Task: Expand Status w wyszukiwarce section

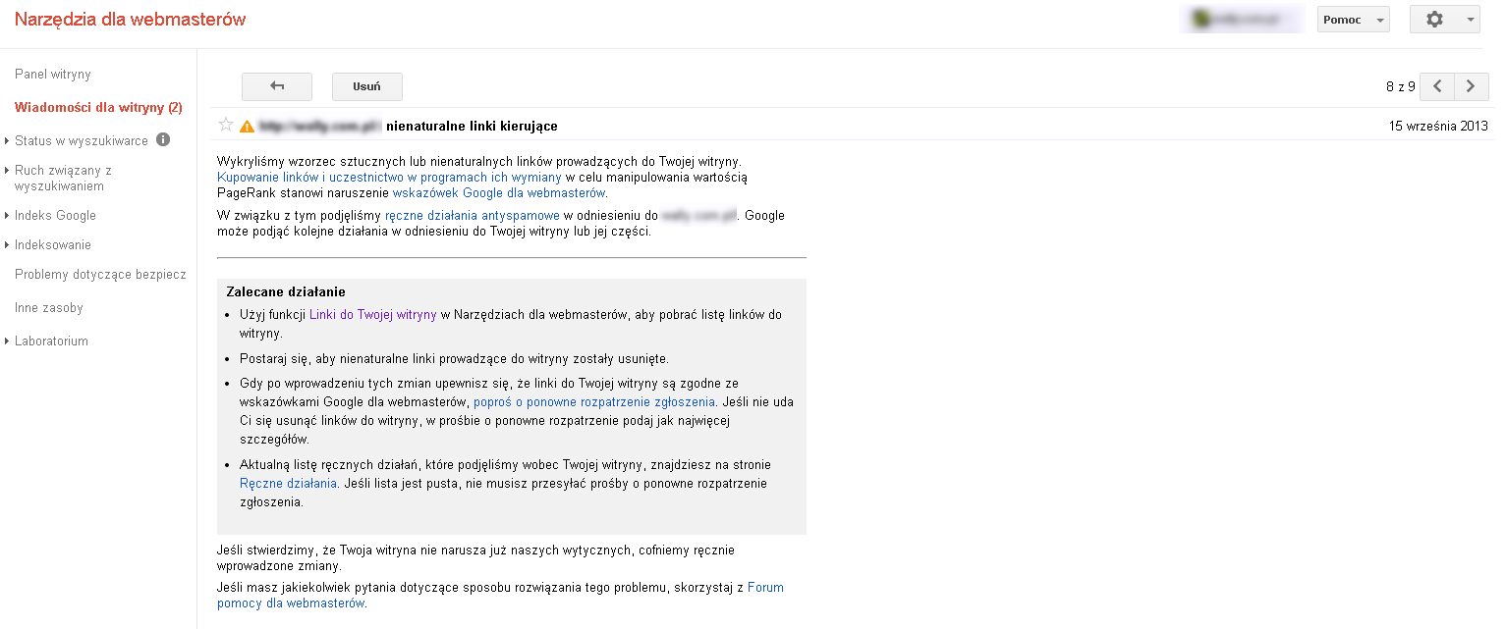Action: pos(8,140)
